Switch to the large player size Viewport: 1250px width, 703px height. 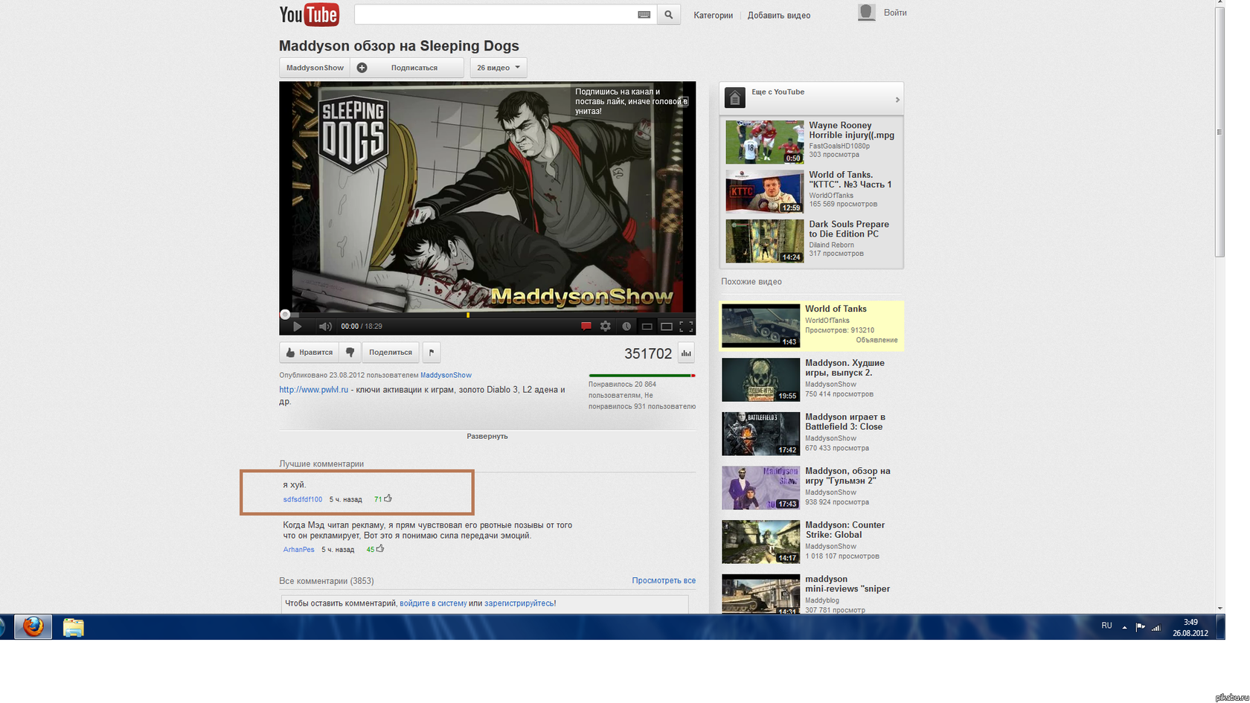pos(667,327)
